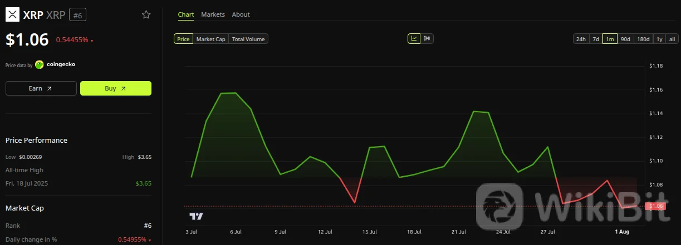
Task: Click the #6 rank badge
Action: (77, 15)
